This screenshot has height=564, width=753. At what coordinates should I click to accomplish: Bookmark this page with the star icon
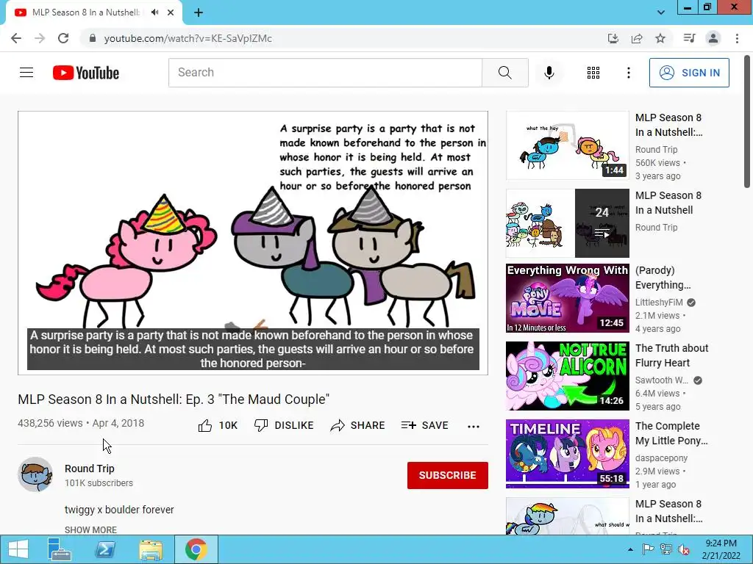(660, 38)
